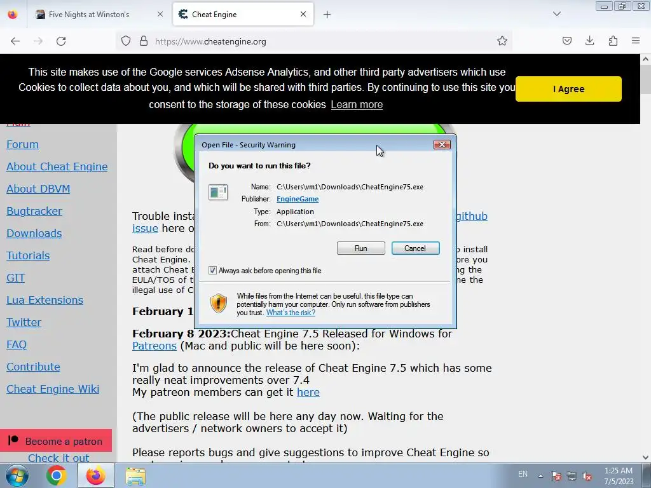Close the Five Nights at Winston's tab
This screenshot has height=488, width=651.
click(160, 14)
